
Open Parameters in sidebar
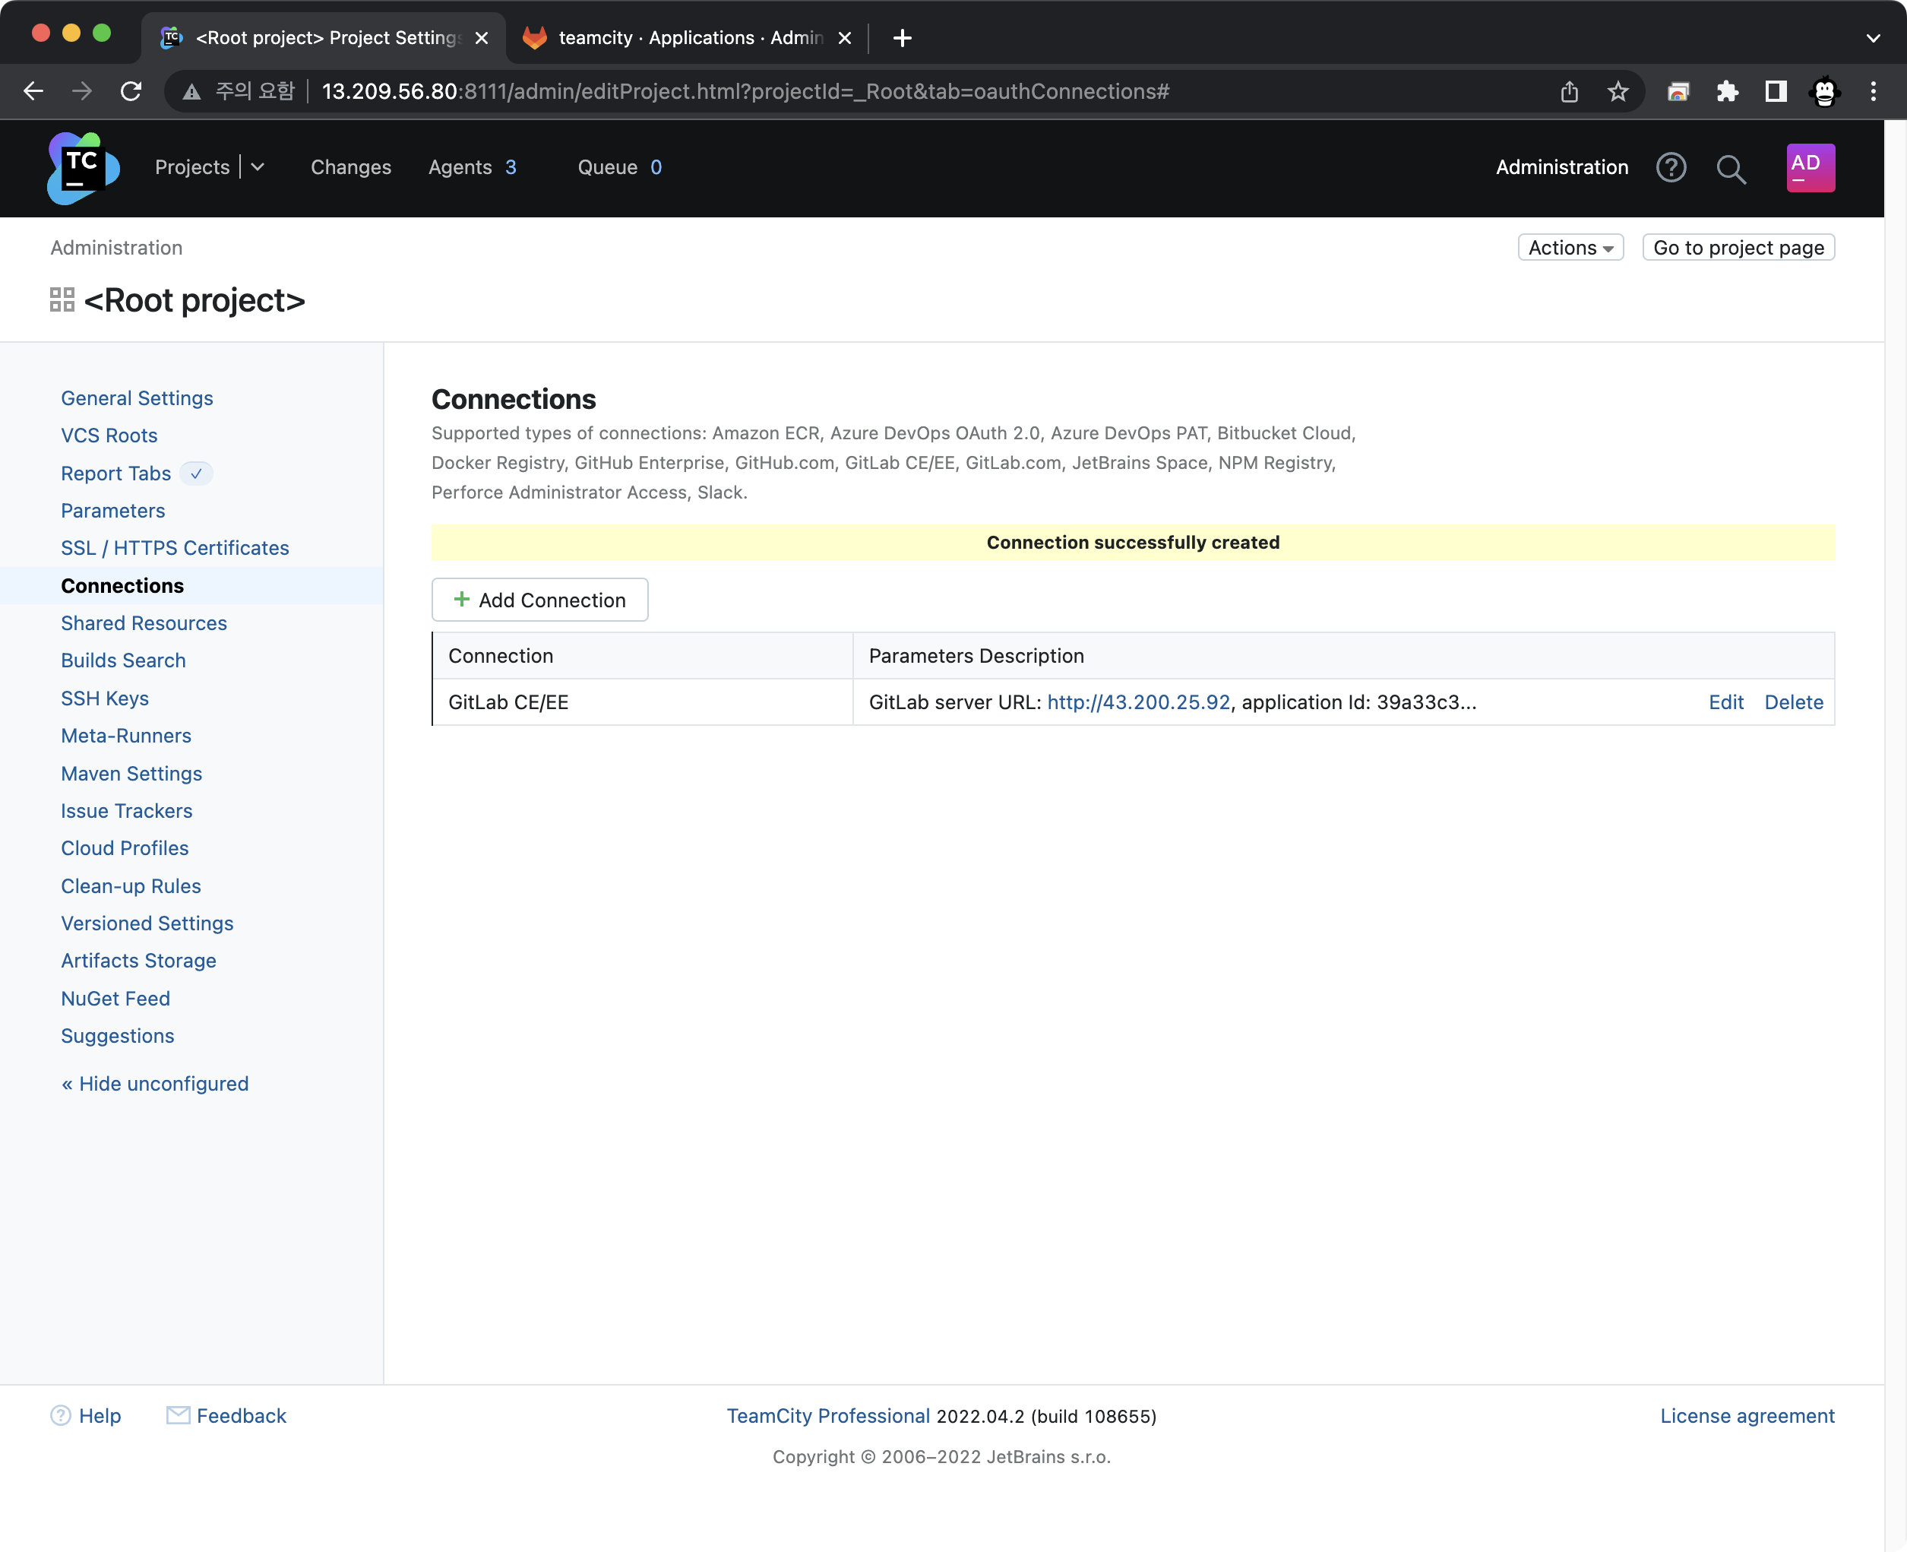tap(112, 511)
